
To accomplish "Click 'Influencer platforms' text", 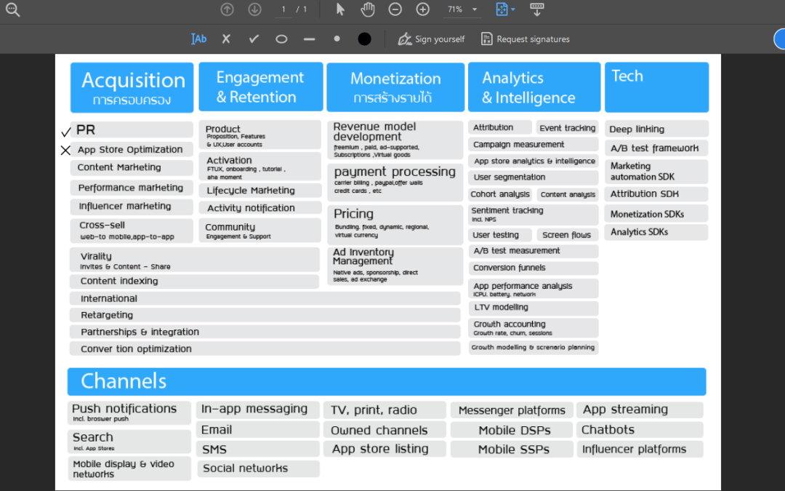I will pyautogui.click(x=634, y=449).
